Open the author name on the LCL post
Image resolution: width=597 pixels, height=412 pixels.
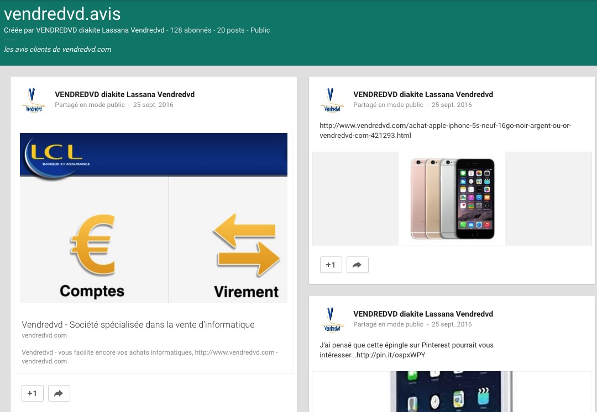click(x=124, y=94)
